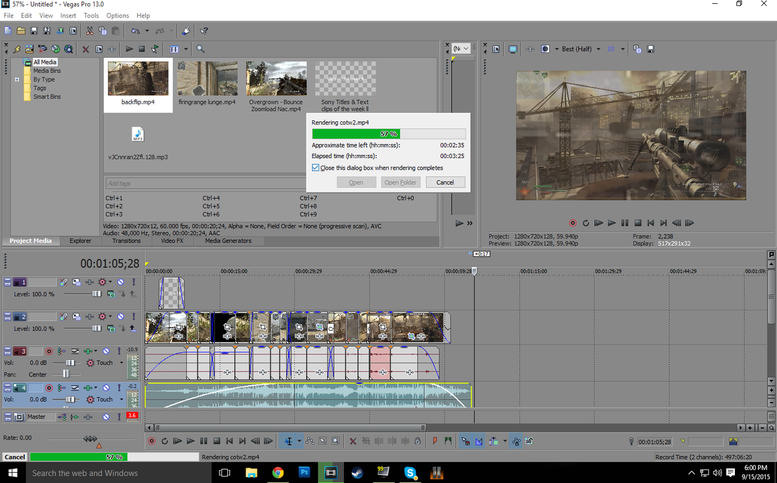The height and width of the screenshot is (483, 777).
Task: Open the Tools menu
Action: coord(91,16)
